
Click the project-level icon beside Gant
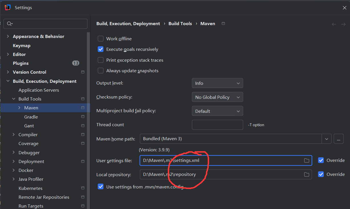click(x=83, y=126)
